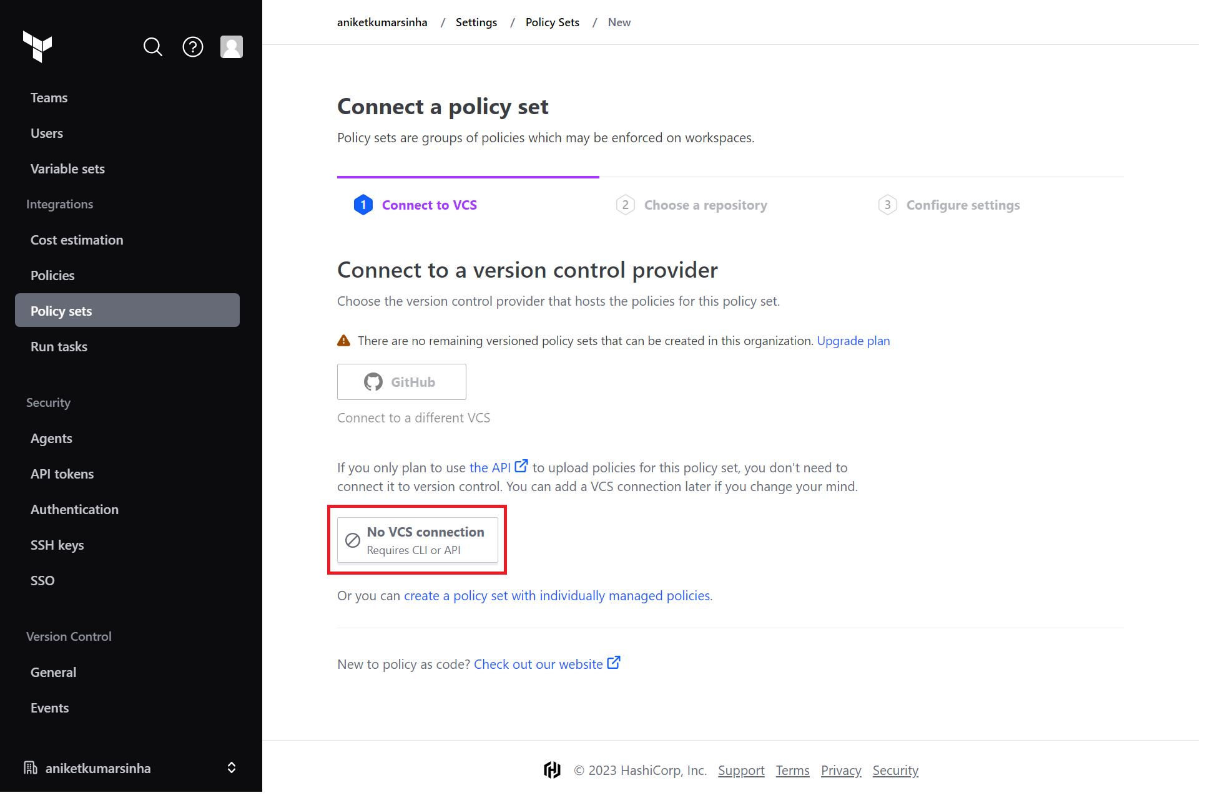Select No VCS connection option

pos(417,540)
